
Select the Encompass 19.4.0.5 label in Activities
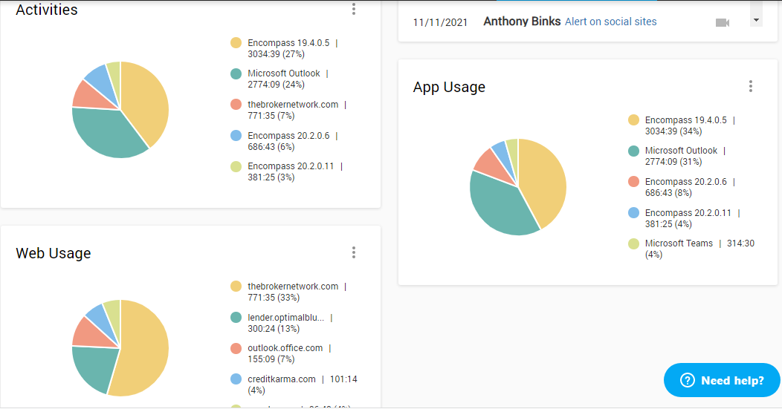(x=288, y=43)
